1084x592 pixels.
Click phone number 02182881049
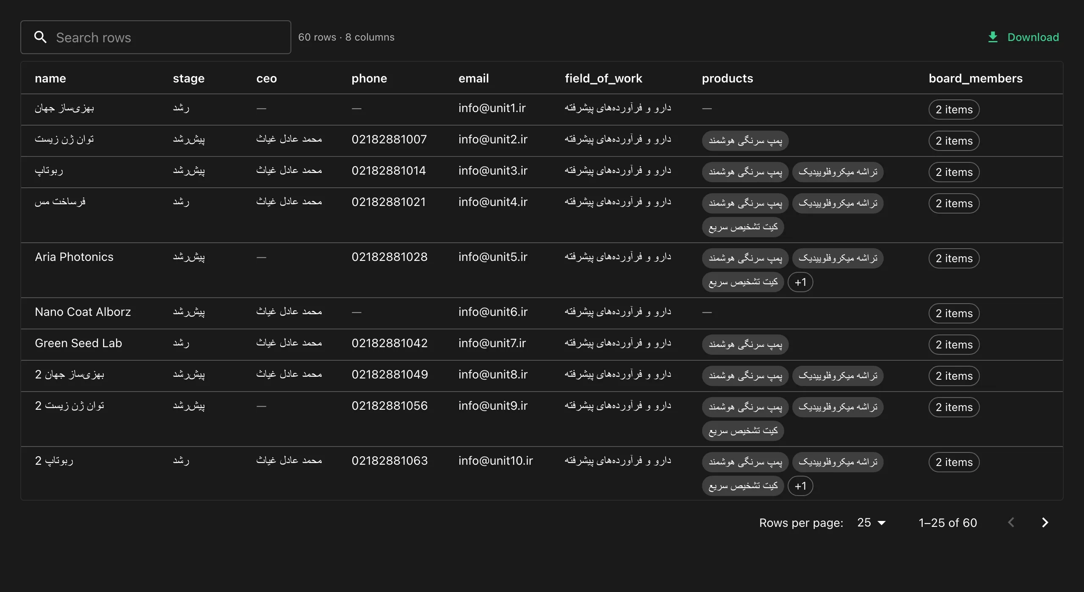(390, 374)
